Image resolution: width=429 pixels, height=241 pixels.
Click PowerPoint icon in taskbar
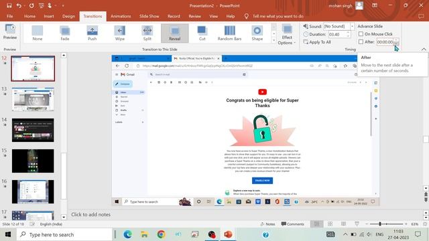[x=228, y=234]
